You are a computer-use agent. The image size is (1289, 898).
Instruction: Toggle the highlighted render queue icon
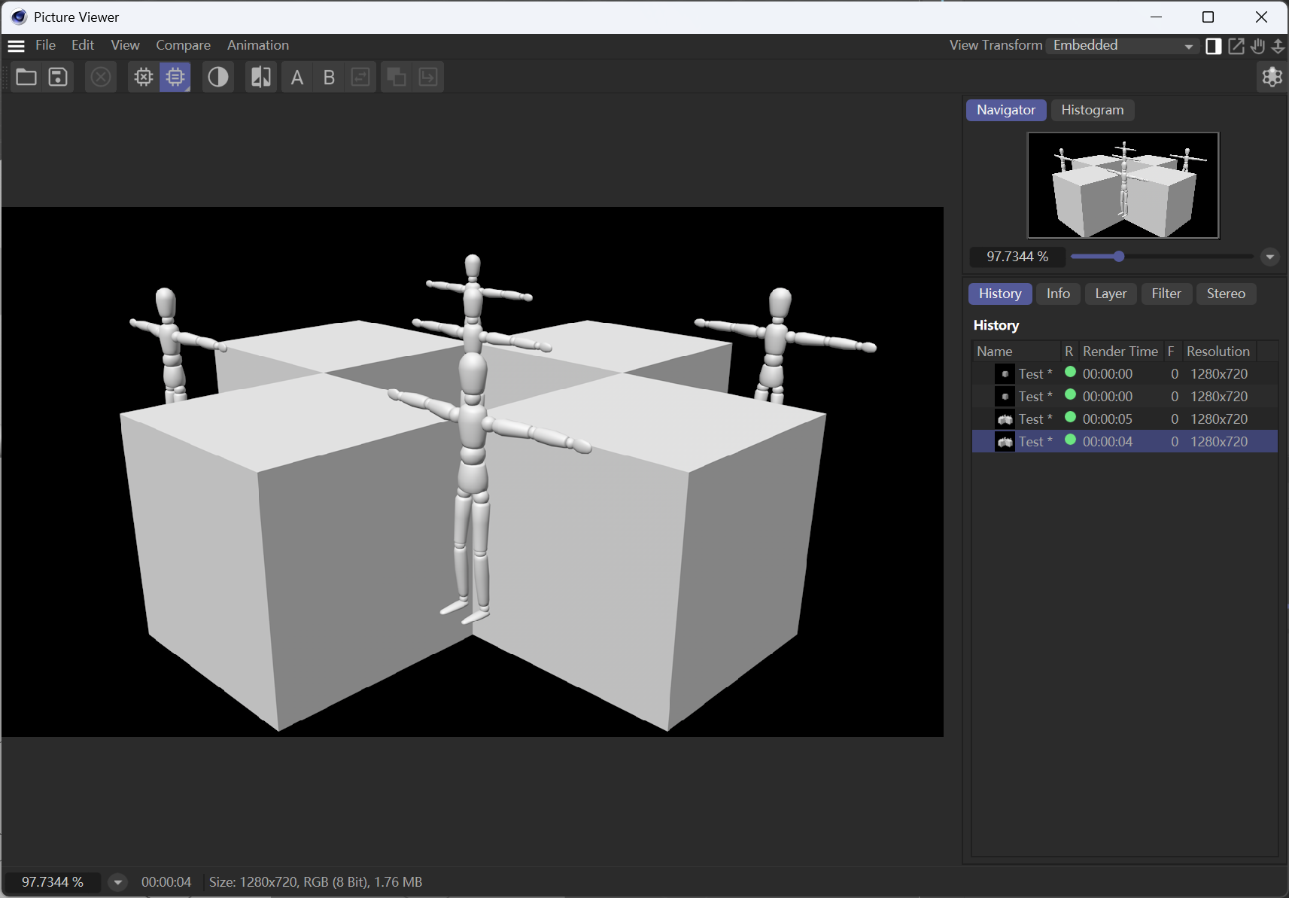pos(175,77)
